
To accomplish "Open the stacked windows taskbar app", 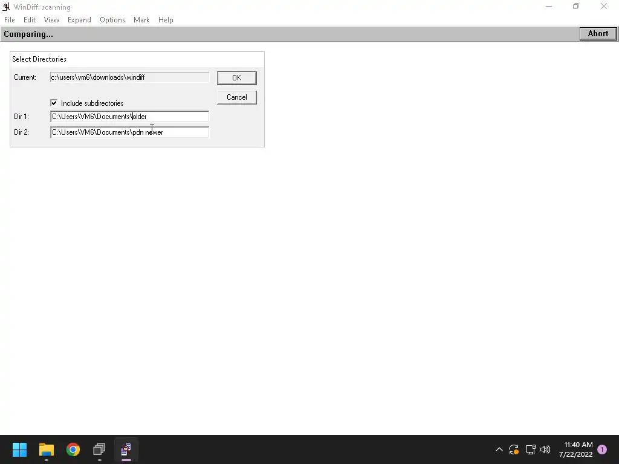I will coord(100,449).
